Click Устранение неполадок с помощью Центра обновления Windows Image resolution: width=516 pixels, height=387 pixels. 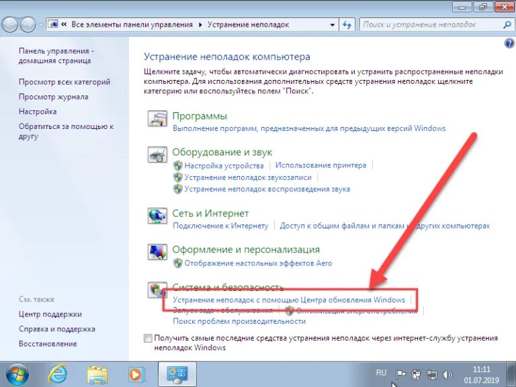pos(289,300)
